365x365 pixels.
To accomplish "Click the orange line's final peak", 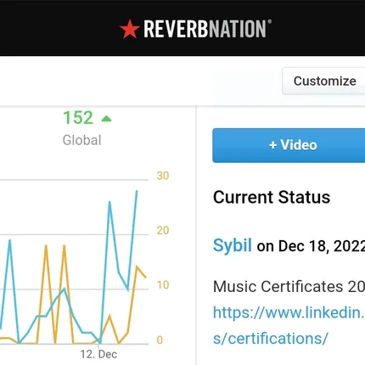I will click(x=137, y=267).
